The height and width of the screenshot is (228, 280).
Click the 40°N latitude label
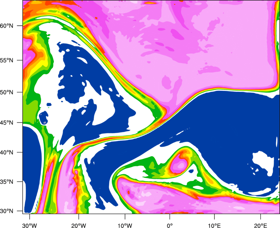[7, 153]
